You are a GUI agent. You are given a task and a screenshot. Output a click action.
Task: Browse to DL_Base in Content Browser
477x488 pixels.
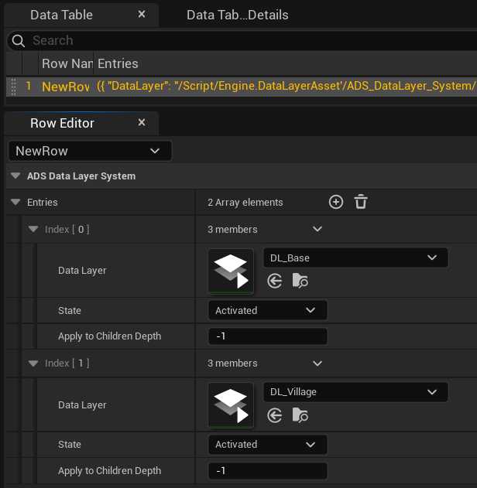300,281
